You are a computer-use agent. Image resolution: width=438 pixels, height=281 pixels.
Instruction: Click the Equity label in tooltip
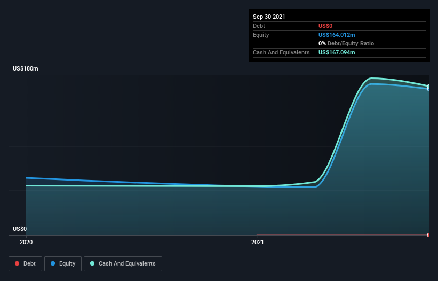point(261,35)
